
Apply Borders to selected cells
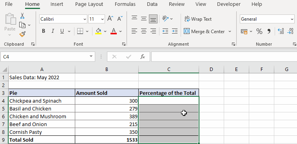pyautogui.click(x=80, y=31)
